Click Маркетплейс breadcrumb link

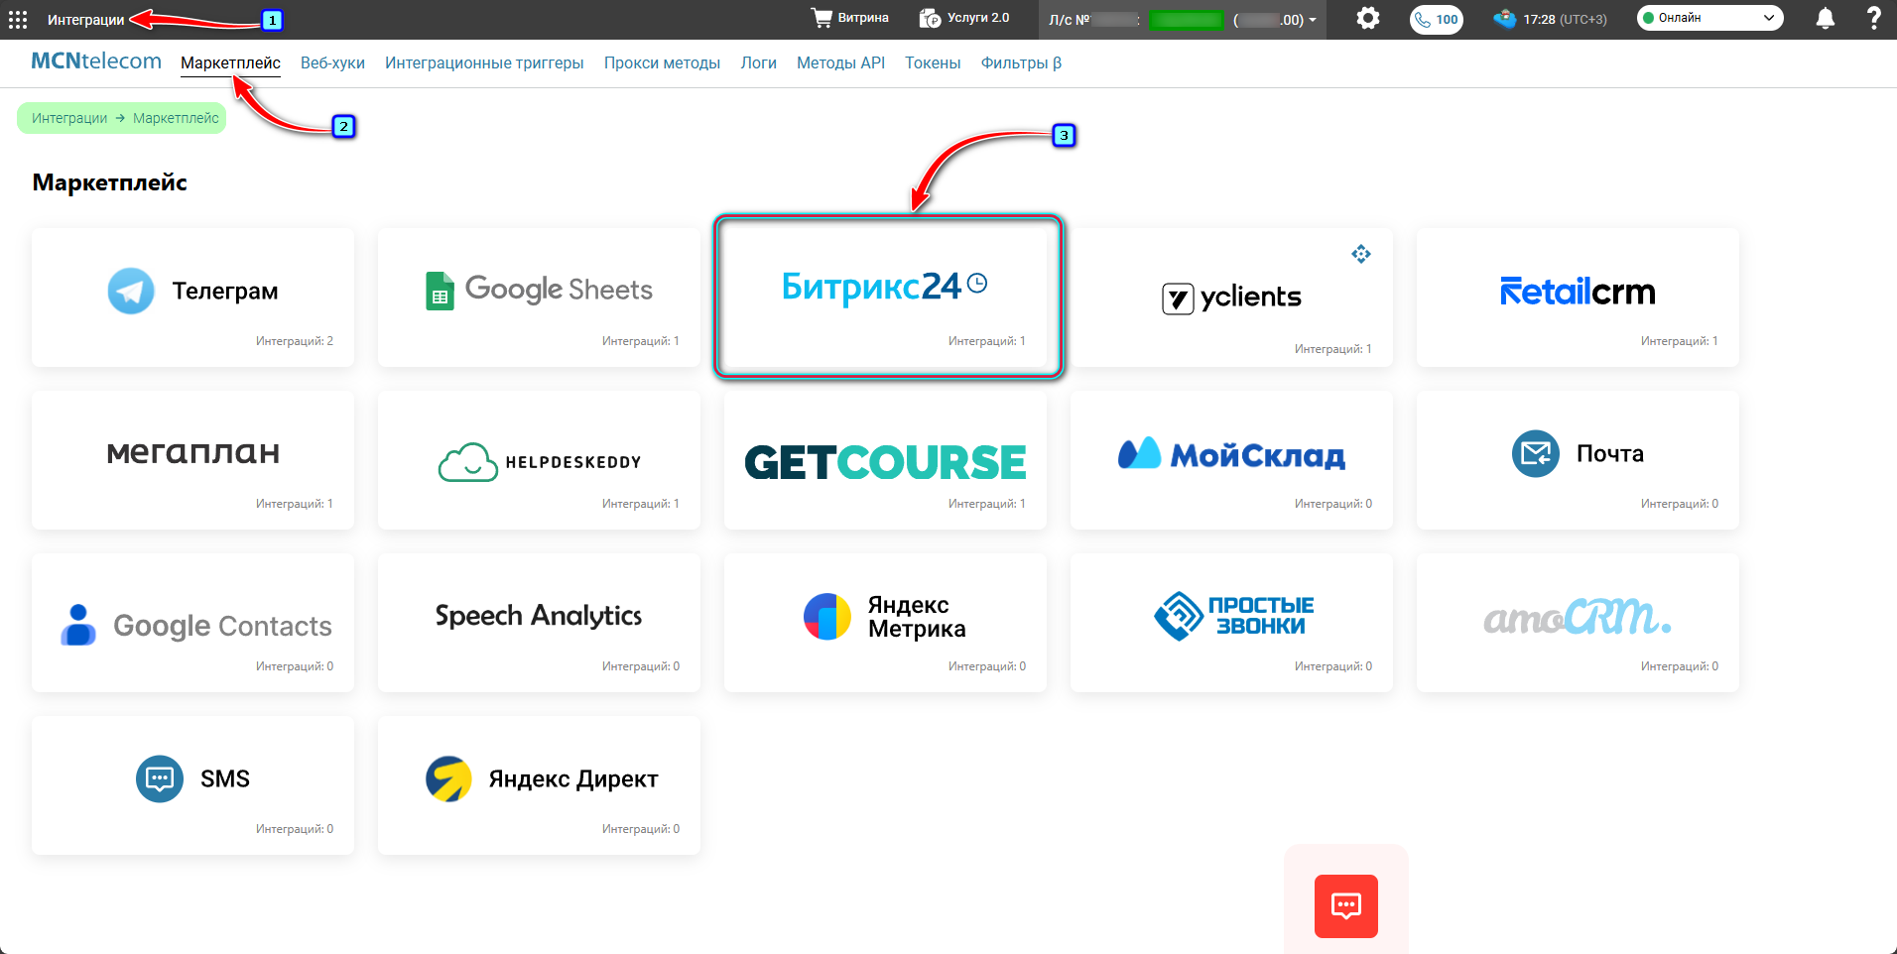(x=176, y=118)
